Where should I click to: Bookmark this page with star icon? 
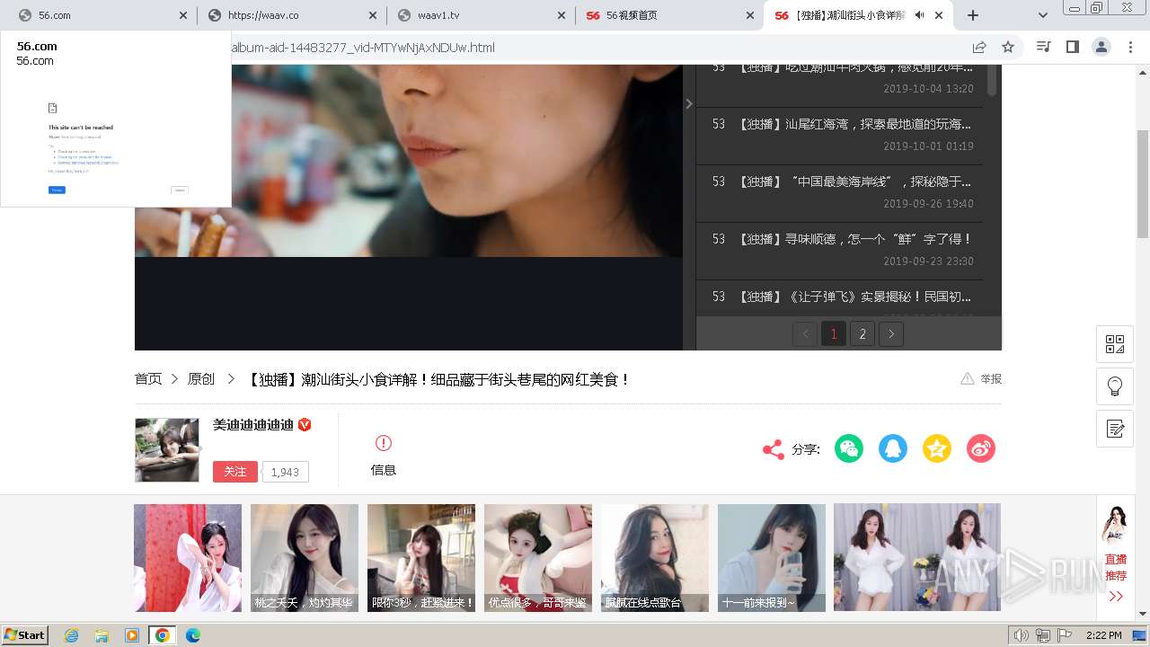coord(1008,47)
